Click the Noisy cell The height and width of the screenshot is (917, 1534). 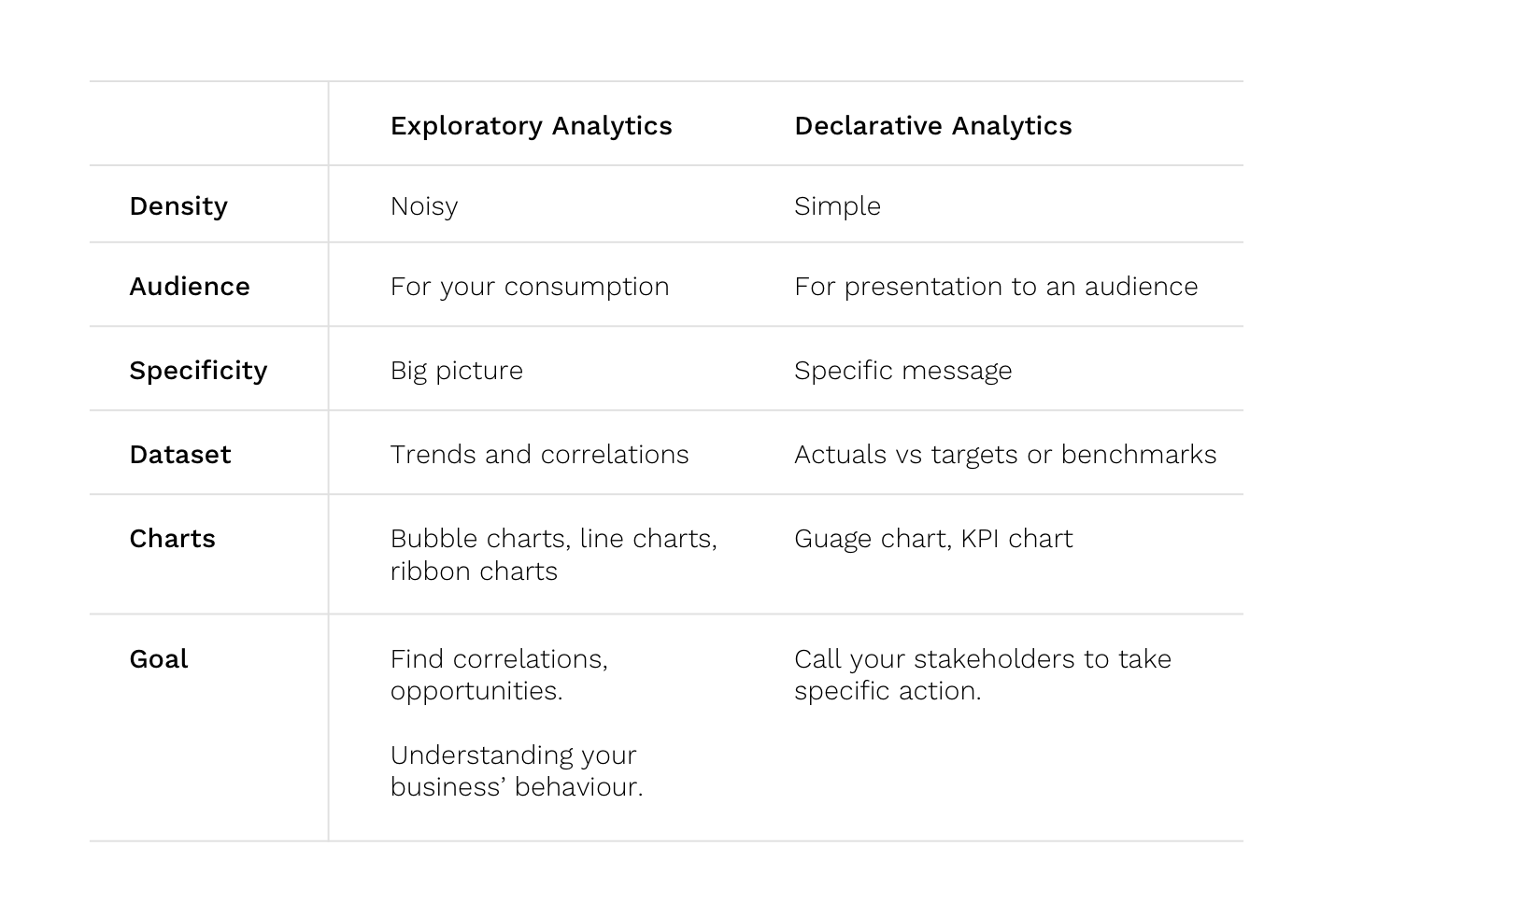[424, 206]
